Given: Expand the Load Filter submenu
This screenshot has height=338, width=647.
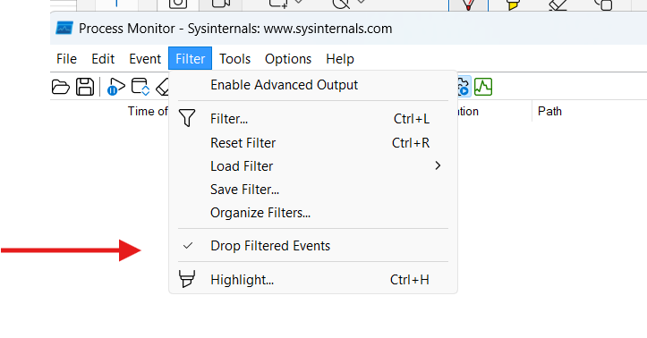Looking at the screenshot, I should [313, 166].
